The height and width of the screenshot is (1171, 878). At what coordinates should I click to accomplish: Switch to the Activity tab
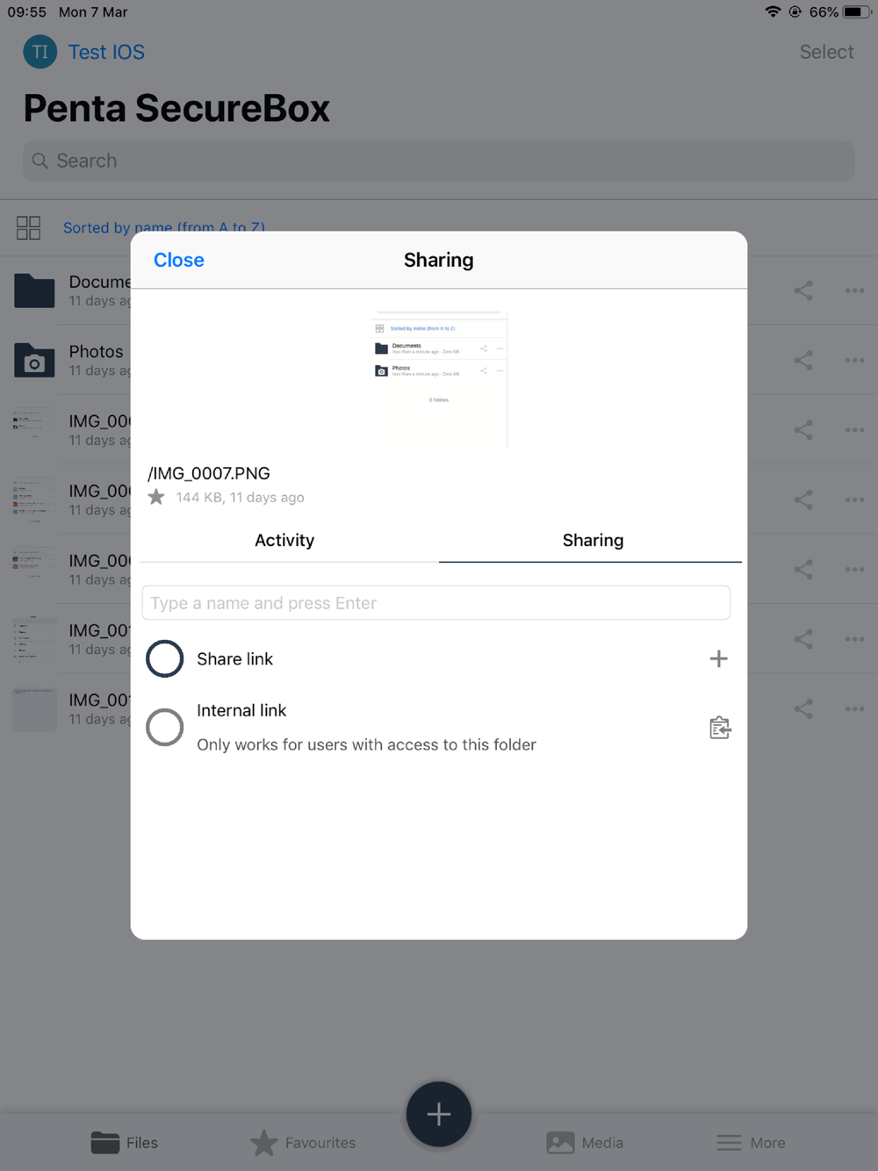pos(284,540)
